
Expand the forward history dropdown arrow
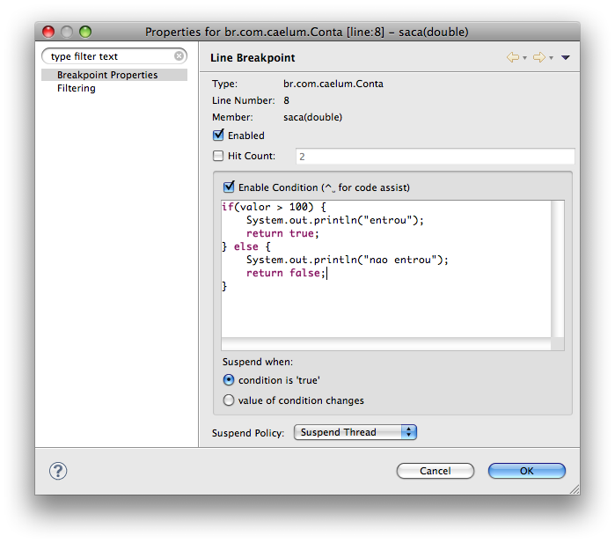coord(551,58)
